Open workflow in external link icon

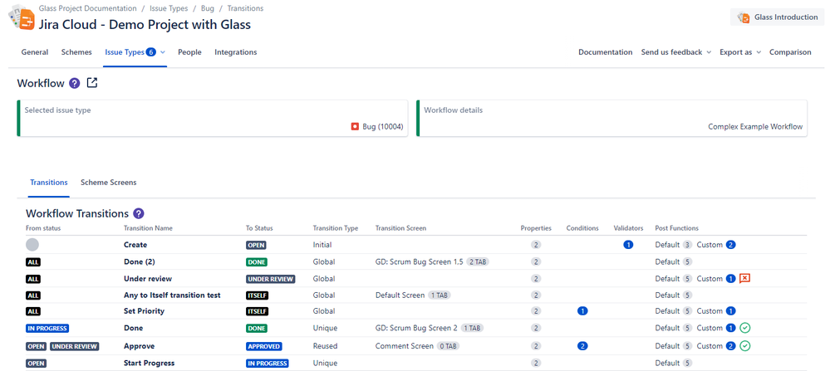tap(92, 83)
